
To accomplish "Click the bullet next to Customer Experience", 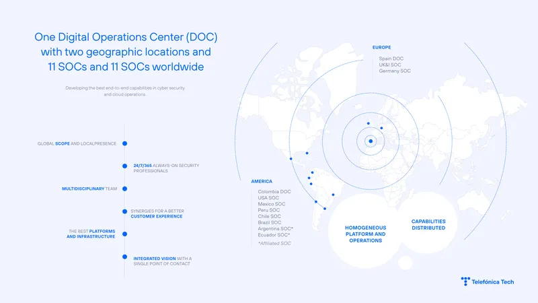I will (125, 211).
